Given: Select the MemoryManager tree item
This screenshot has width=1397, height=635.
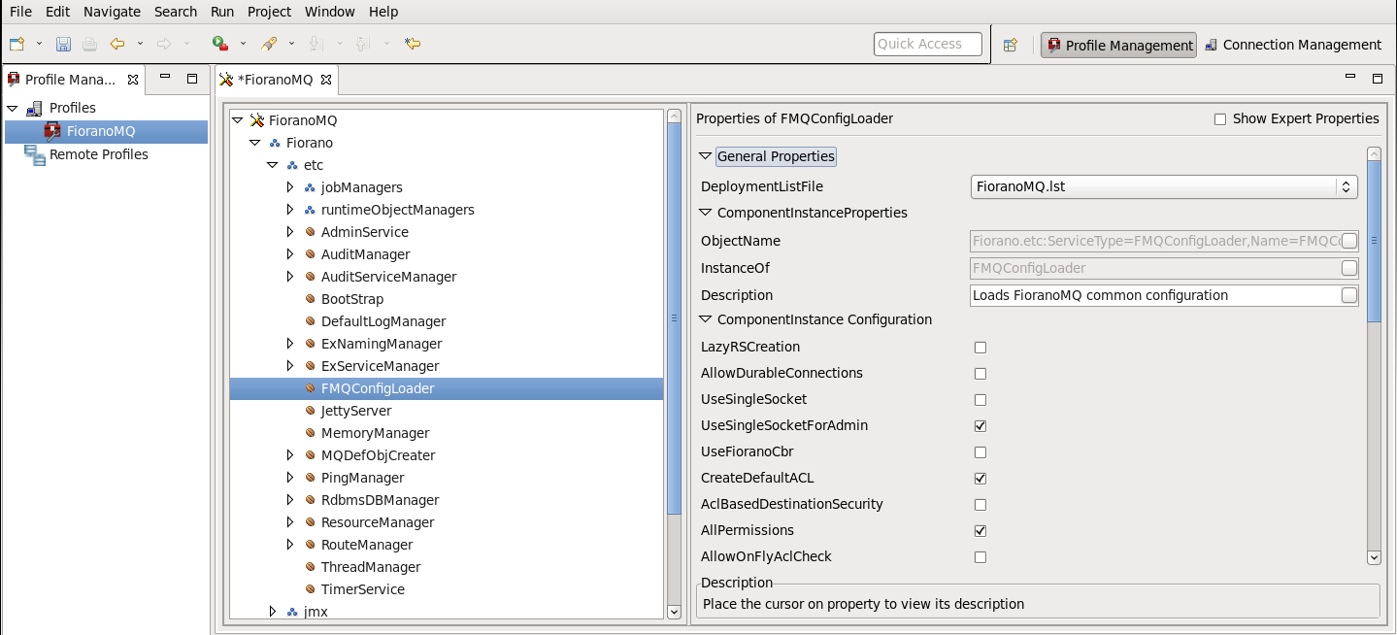Looking at the screenshot, I should [375, 433].
